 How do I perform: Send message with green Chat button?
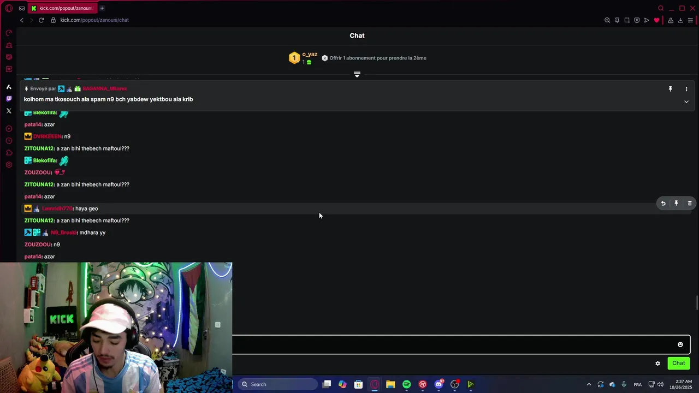coord(679,364)
